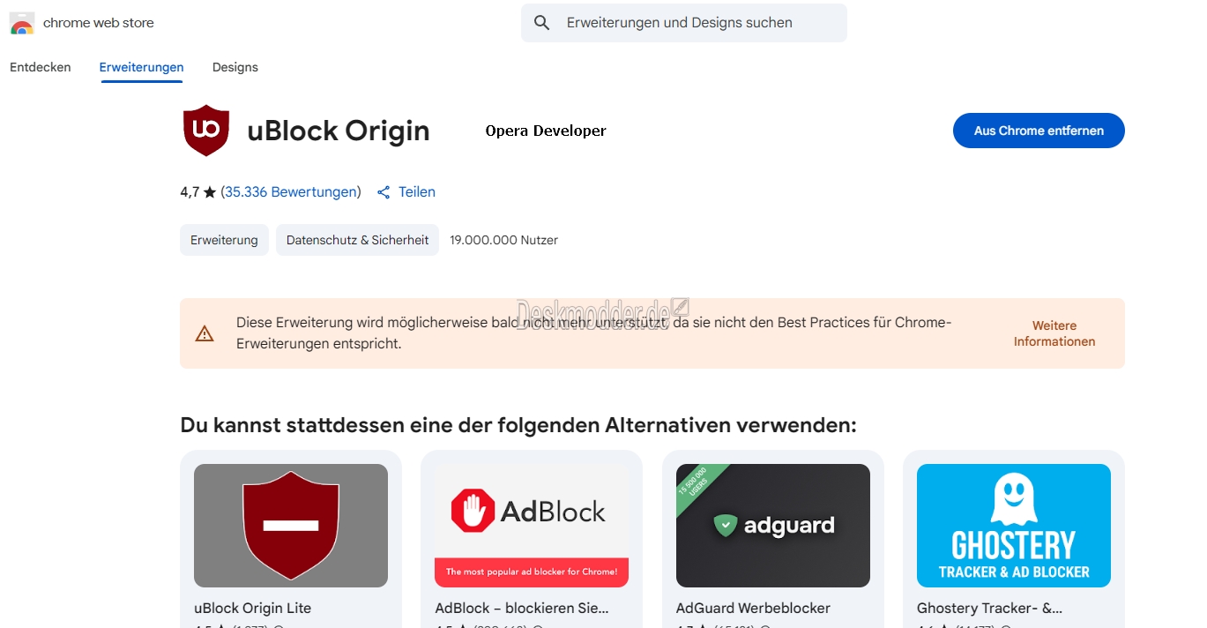Open the Entdecken tab
Viewport: 1207px width, 628px height.
tap(41, 67)
